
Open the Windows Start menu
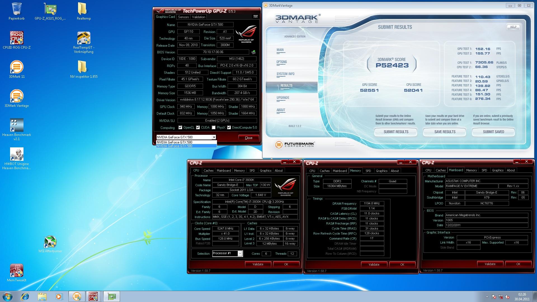[8, 296]
